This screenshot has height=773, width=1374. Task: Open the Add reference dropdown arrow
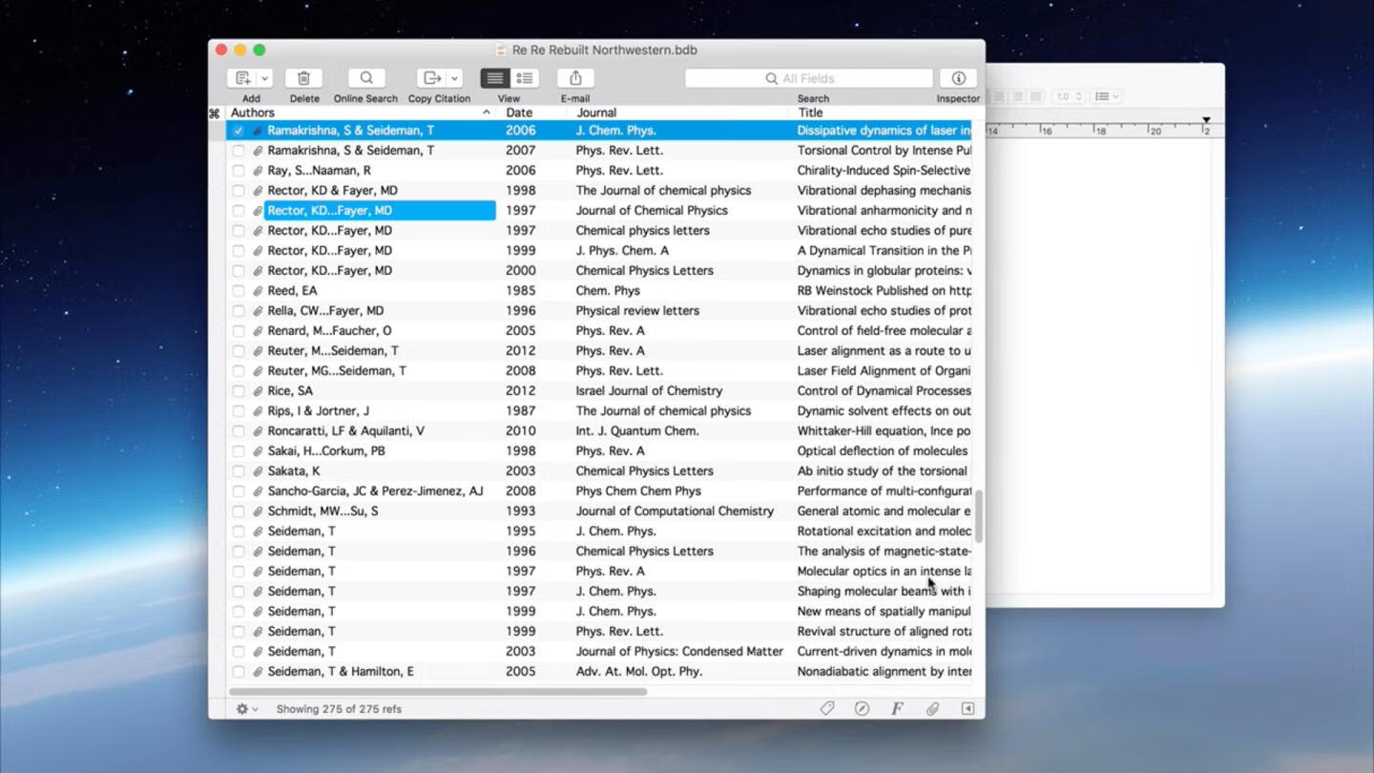(x=265, y=78)
